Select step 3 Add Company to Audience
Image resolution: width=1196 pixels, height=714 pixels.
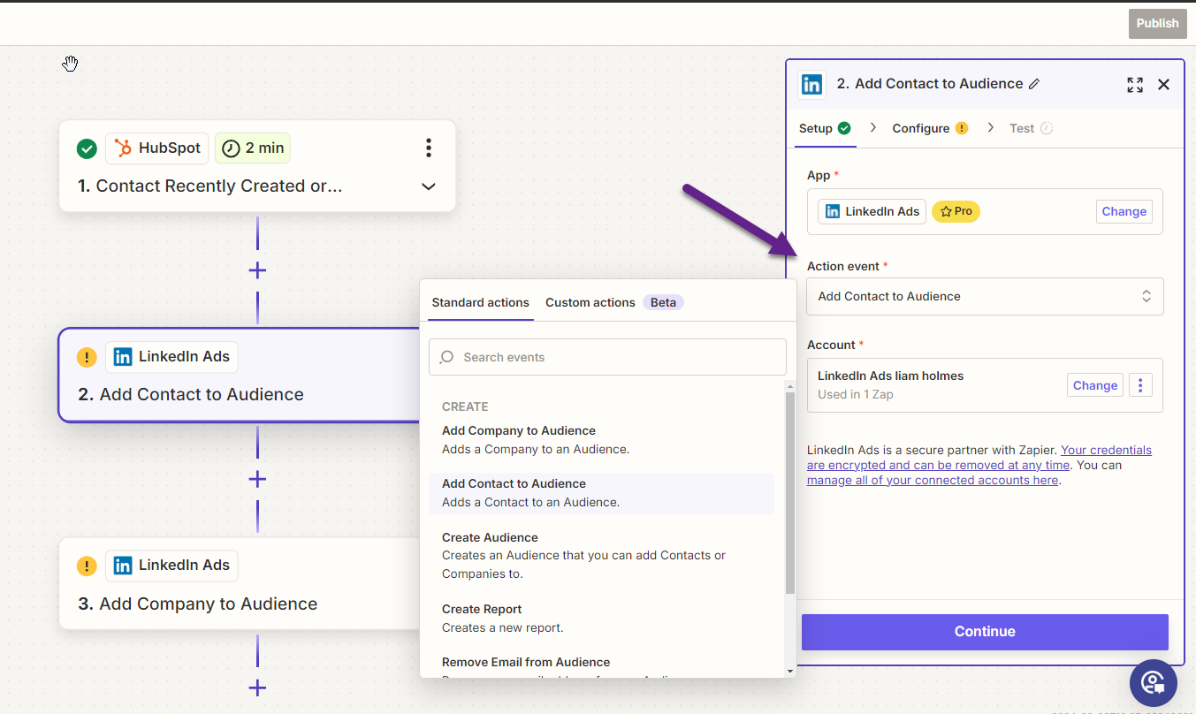pyautogui.click(x=240, y=583)
